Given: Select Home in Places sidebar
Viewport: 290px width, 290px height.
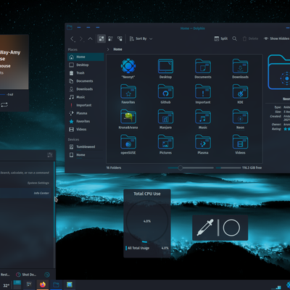Looking at the screenshot, I should (86, 57).
